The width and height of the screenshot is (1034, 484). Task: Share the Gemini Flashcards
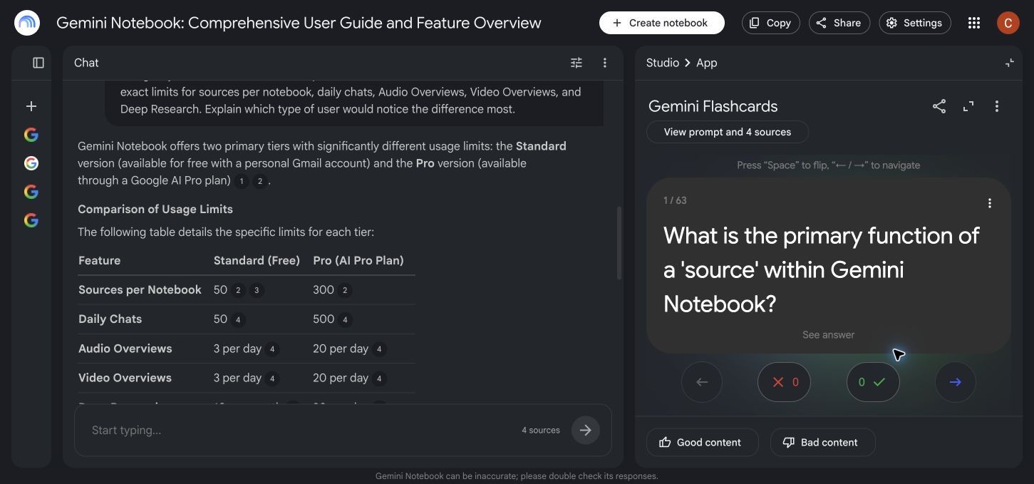939,106
